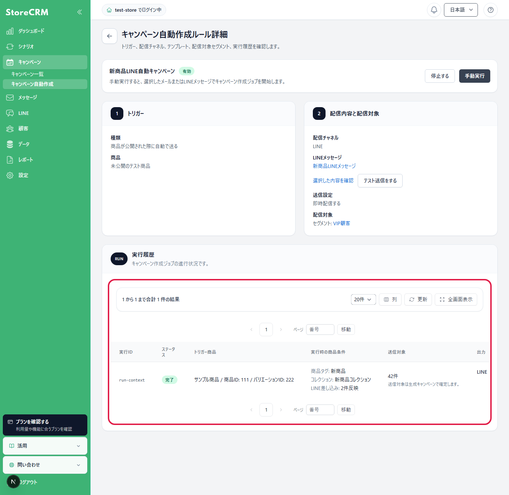Select page 1 in top pagination
Image resolution: width=509 pixels, height=495 pixels.
pos(266,330)
